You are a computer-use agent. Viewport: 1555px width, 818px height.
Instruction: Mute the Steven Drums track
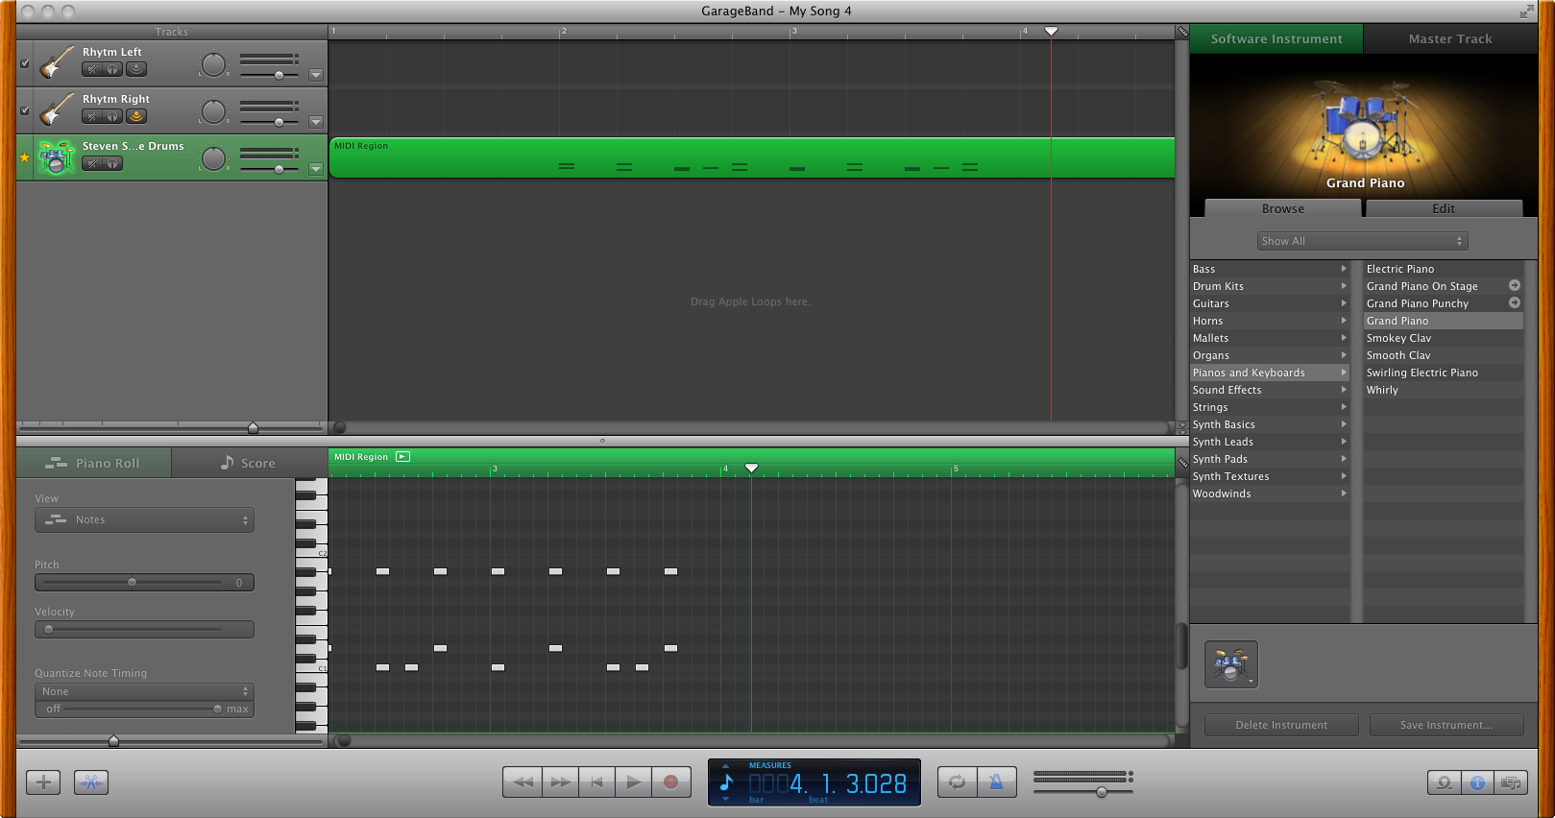click(91, 163)
